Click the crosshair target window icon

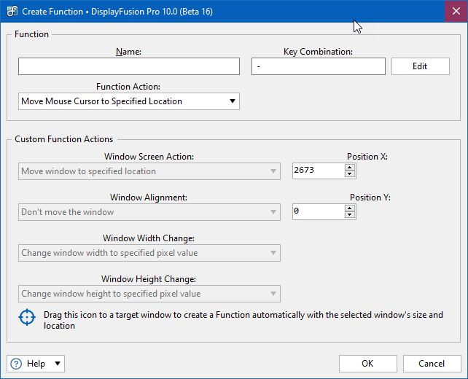pyautogui.click(x=27, y=317)
